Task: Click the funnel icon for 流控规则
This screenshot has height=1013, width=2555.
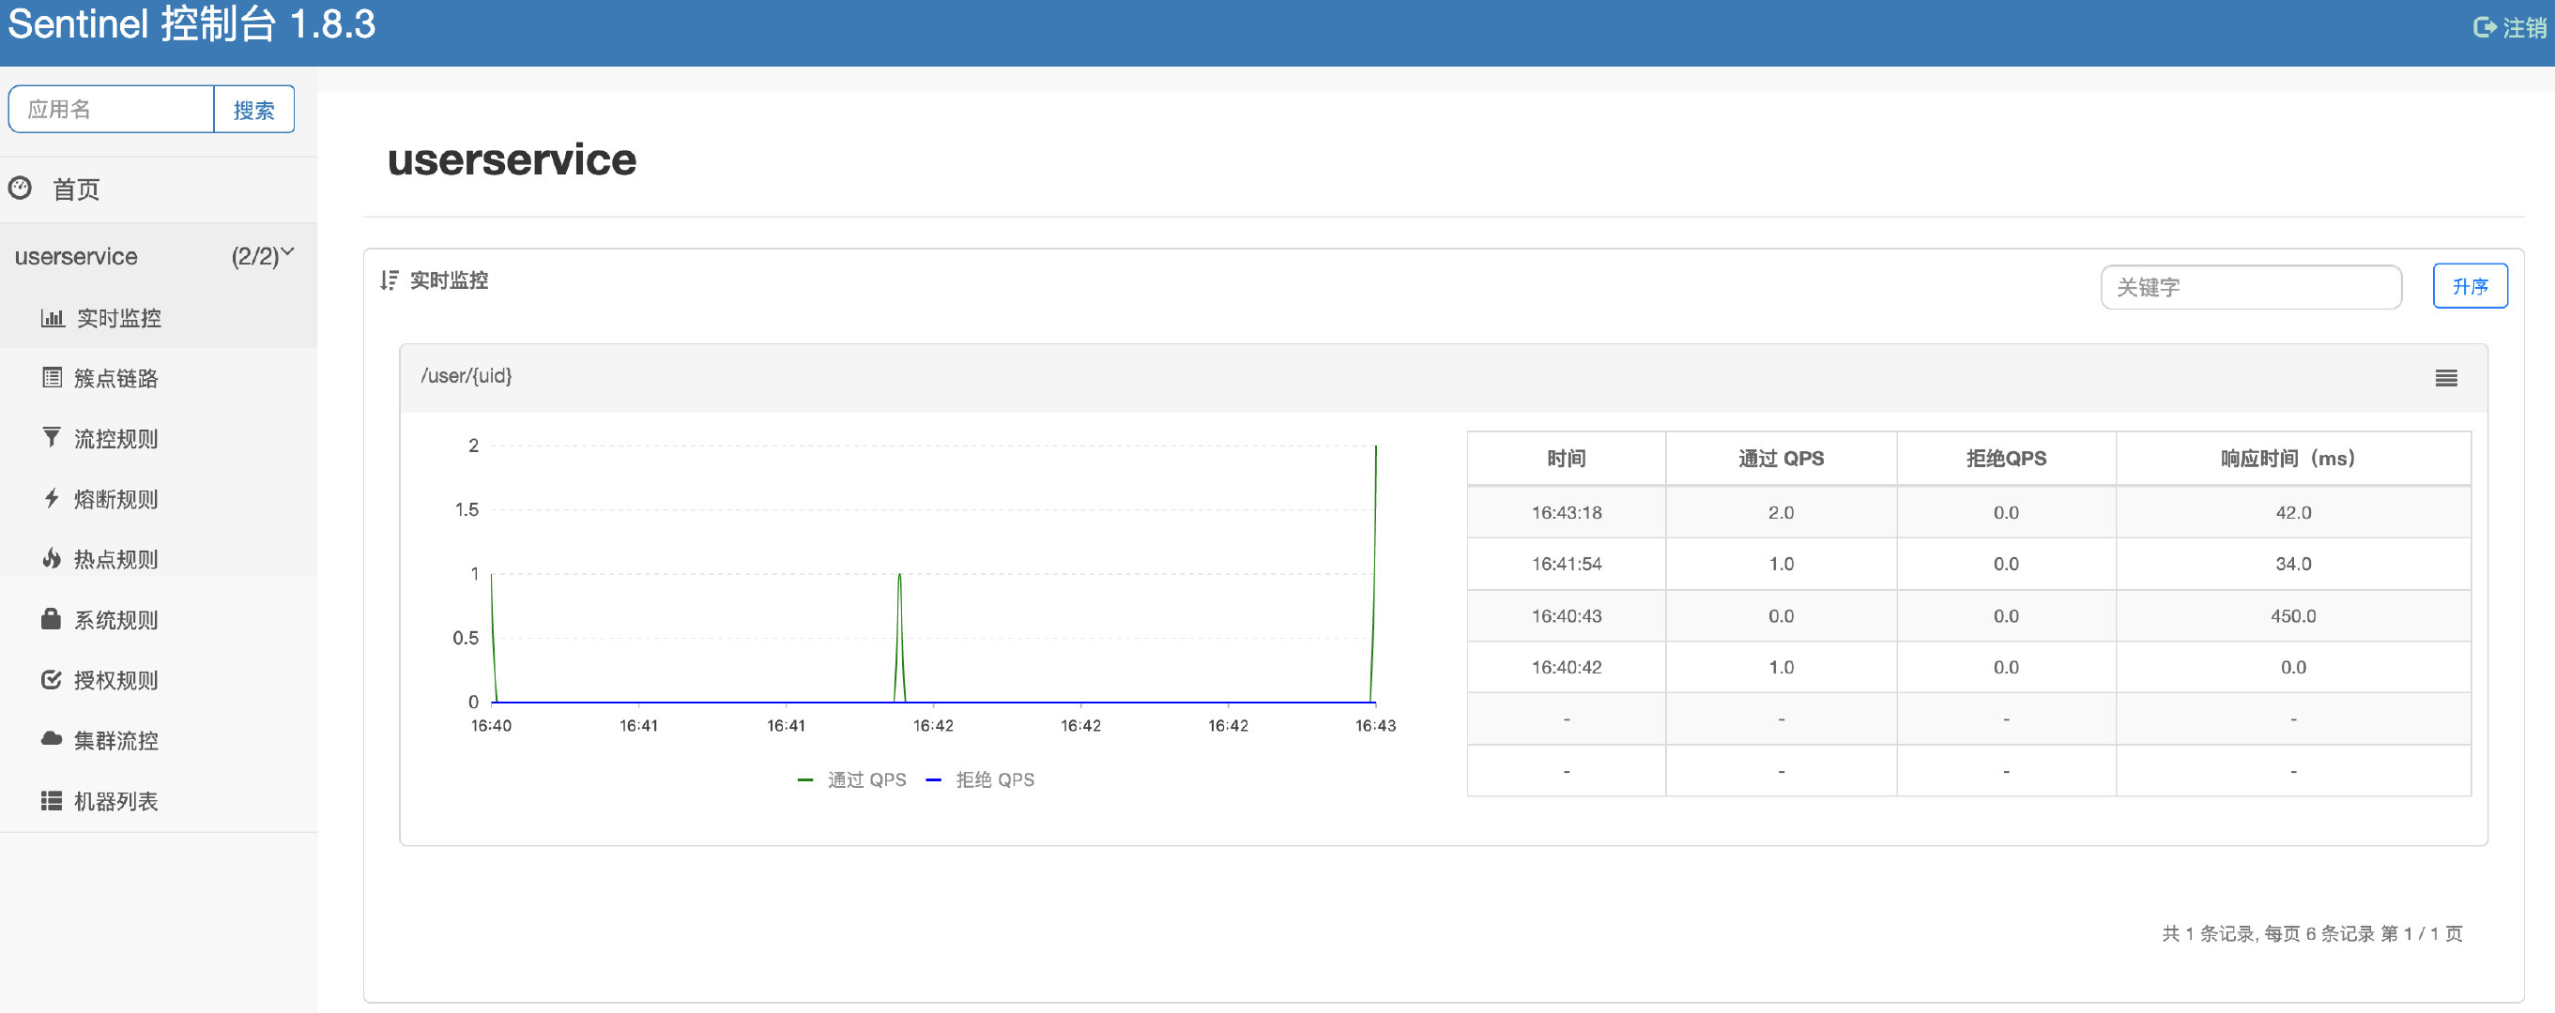Action: [x=52, y=438]
